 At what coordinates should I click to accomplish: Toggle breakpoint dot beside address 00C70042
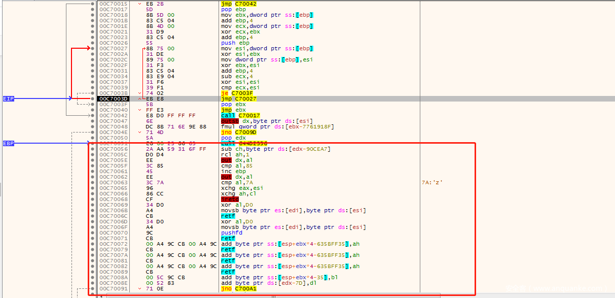(92, 116)
